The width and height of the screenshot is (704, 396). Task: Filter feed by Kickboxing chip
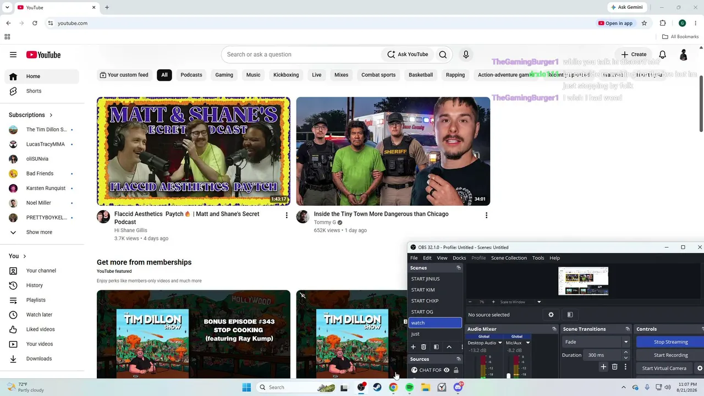286,75
